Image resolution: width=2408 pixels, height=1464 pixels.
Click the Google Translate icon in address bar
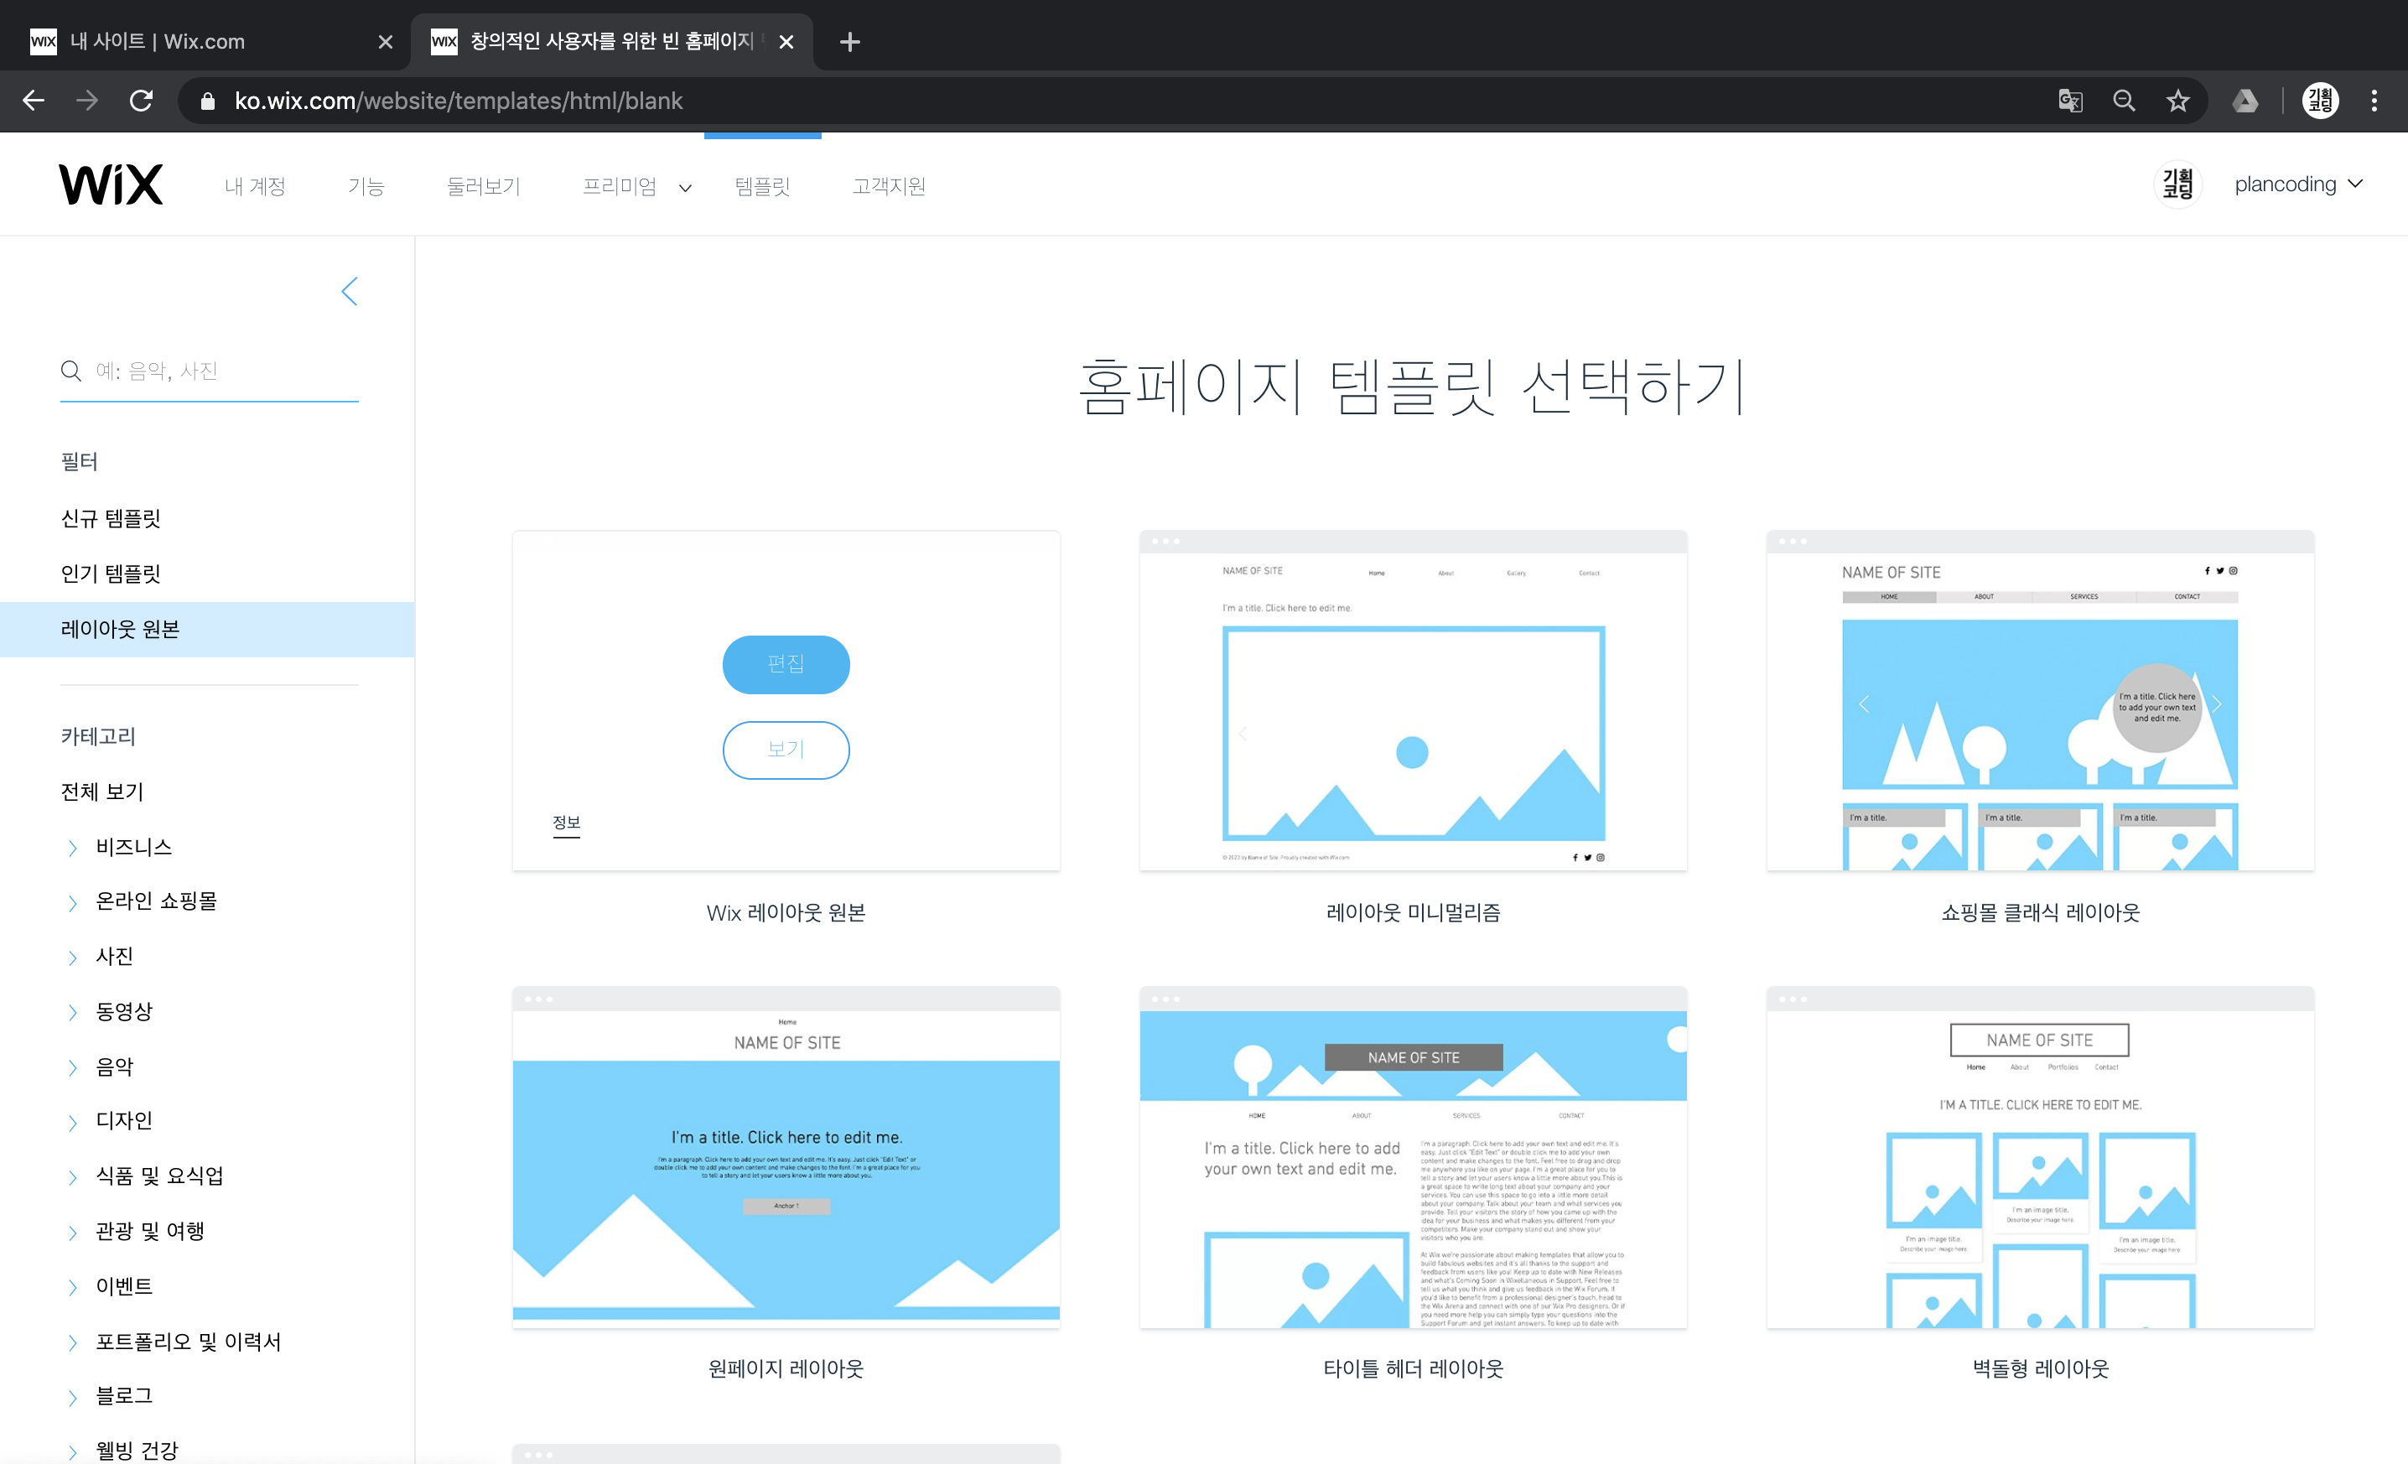pos(2070,101)
